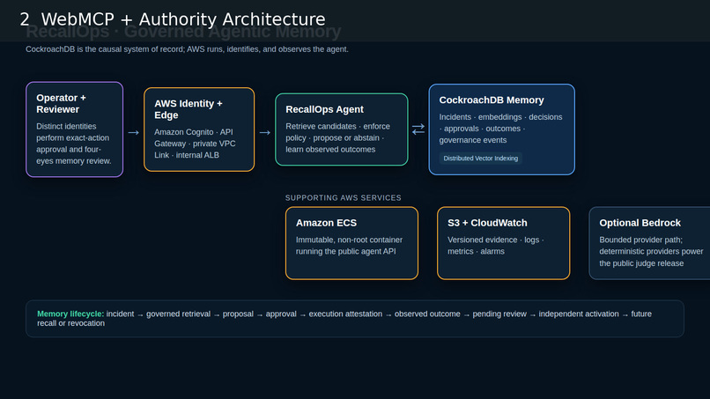Click the 'SUPPORTING AWS SERVICES' label
The height and width of the screenshot is (399, 710).
[343, 198]
